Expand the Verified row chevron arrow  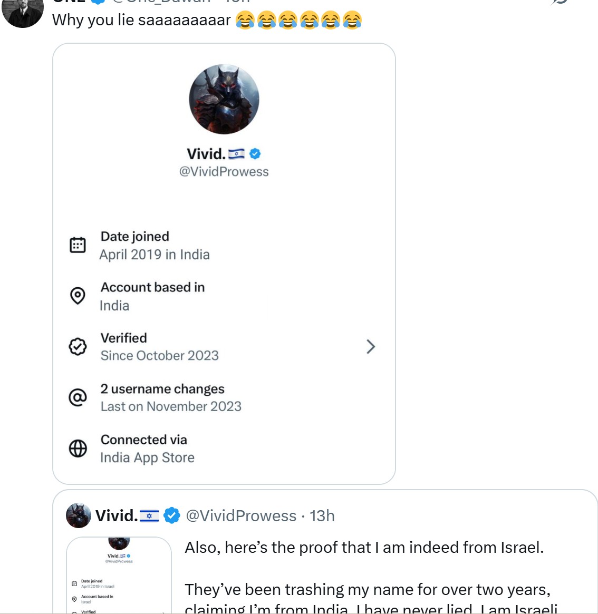click(371, 347)
